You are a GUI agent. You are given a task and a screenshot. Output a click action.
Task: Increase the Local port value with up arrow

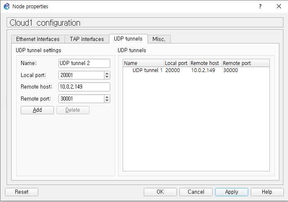click(107, 73)
